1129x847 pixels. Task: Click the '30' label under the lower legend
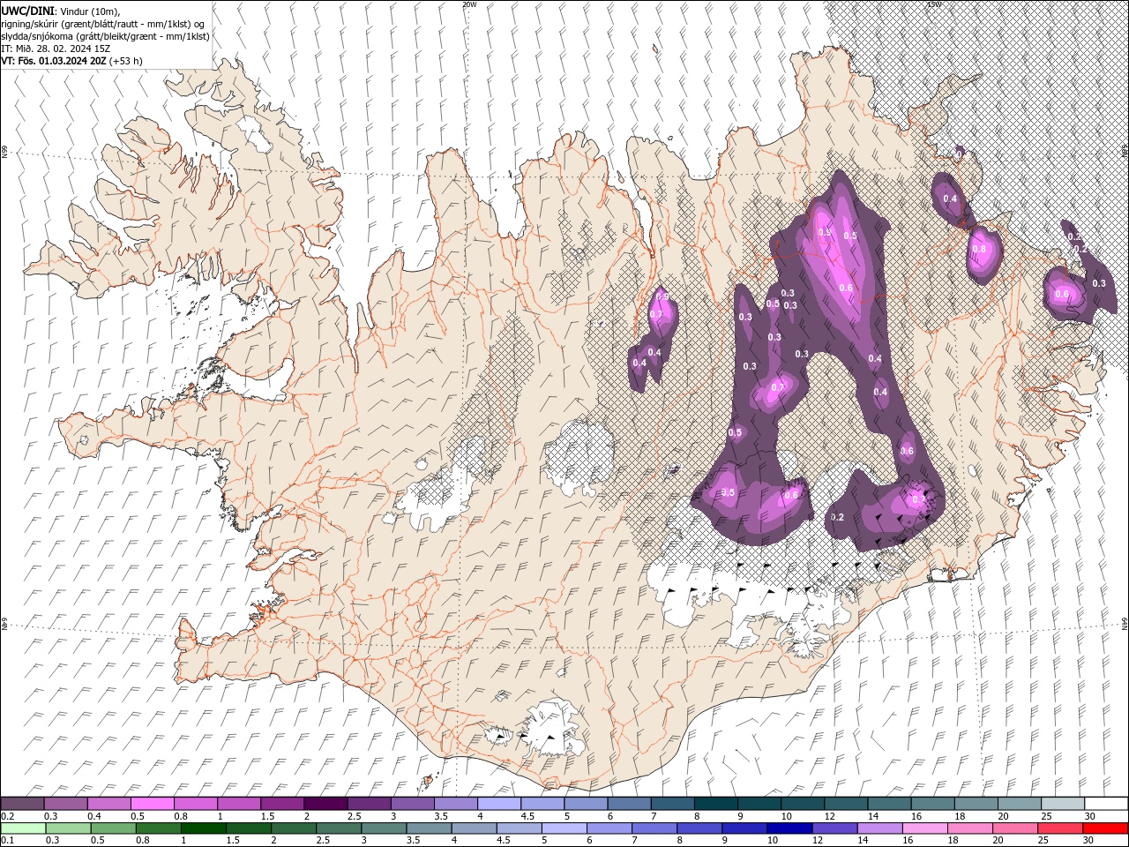[1090, 841]
